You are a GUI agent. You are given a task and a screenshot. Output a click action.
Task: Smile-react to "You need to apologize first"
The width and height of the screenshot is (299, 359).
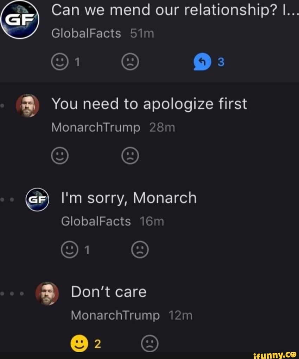click(60, 155)
